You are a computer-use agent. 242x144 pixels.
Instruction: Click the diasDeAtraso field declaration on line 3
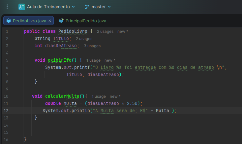pos(61,46)
